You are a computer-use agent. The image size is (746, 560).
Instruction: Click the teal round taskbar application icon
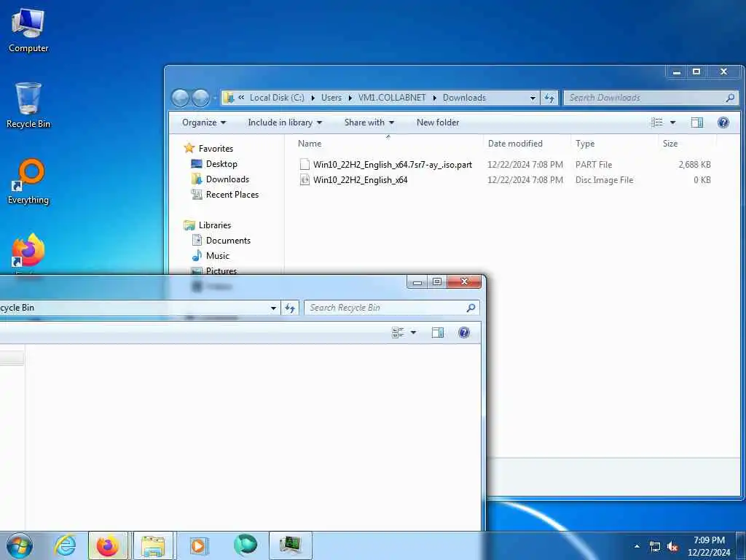coord(245,545)
